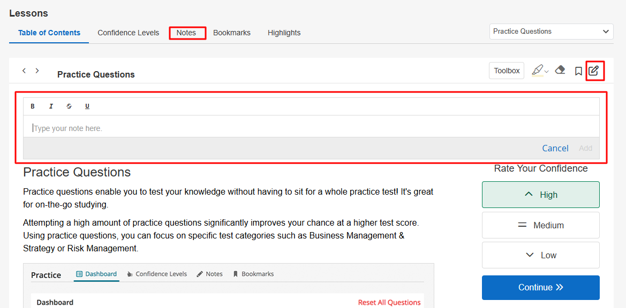Toggle underline formatting in note editor
Screen dimensions: 626x308
[87, 106]
